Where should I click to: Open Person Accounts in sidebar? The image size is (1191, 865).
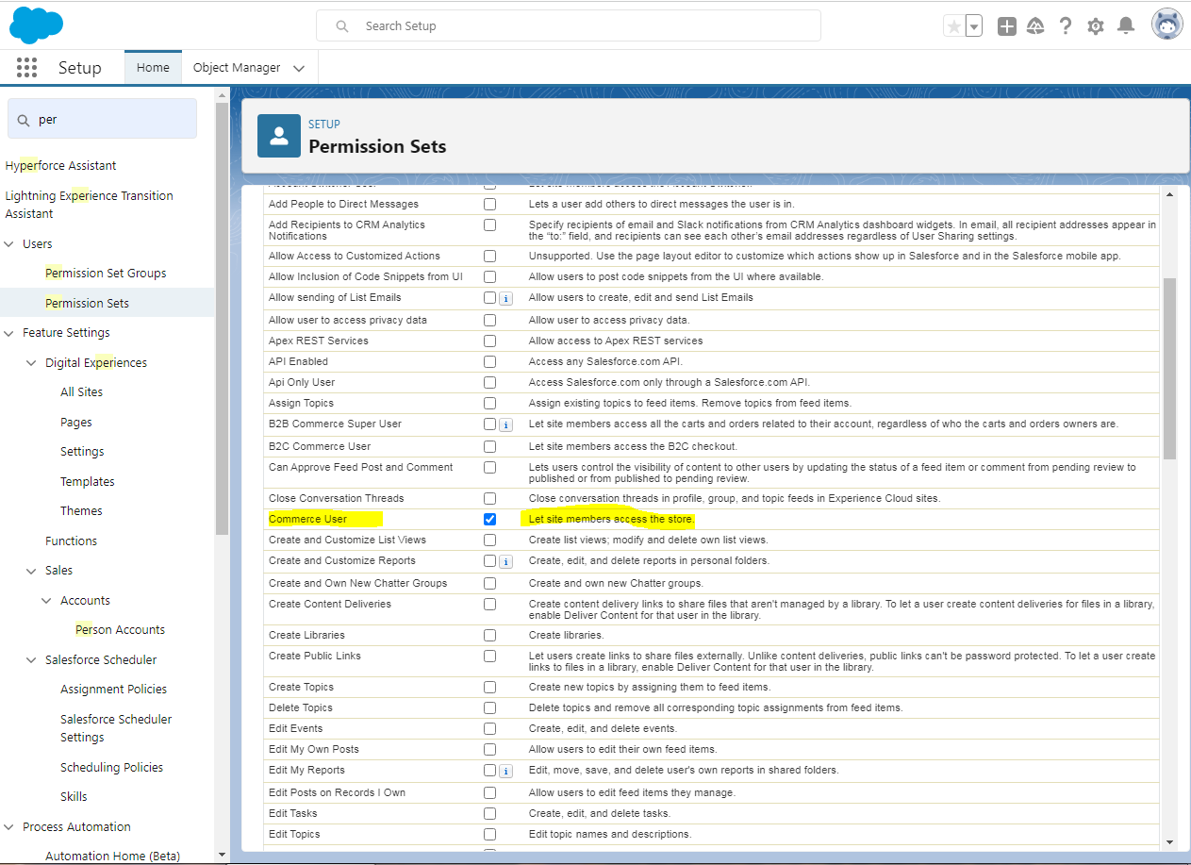120,629
